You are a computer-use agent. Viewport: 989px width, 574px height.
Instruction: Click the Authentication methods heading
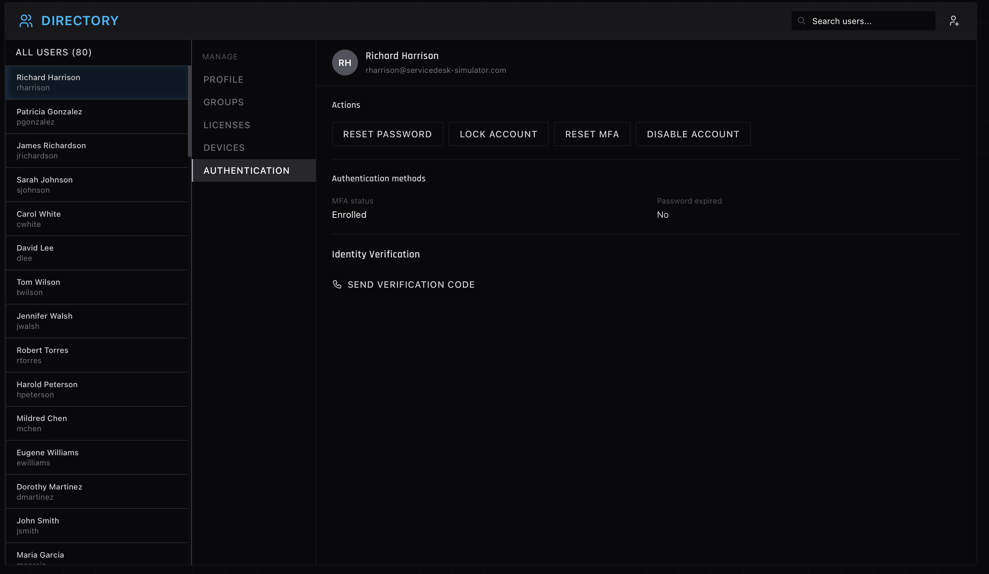coord(378,178)
